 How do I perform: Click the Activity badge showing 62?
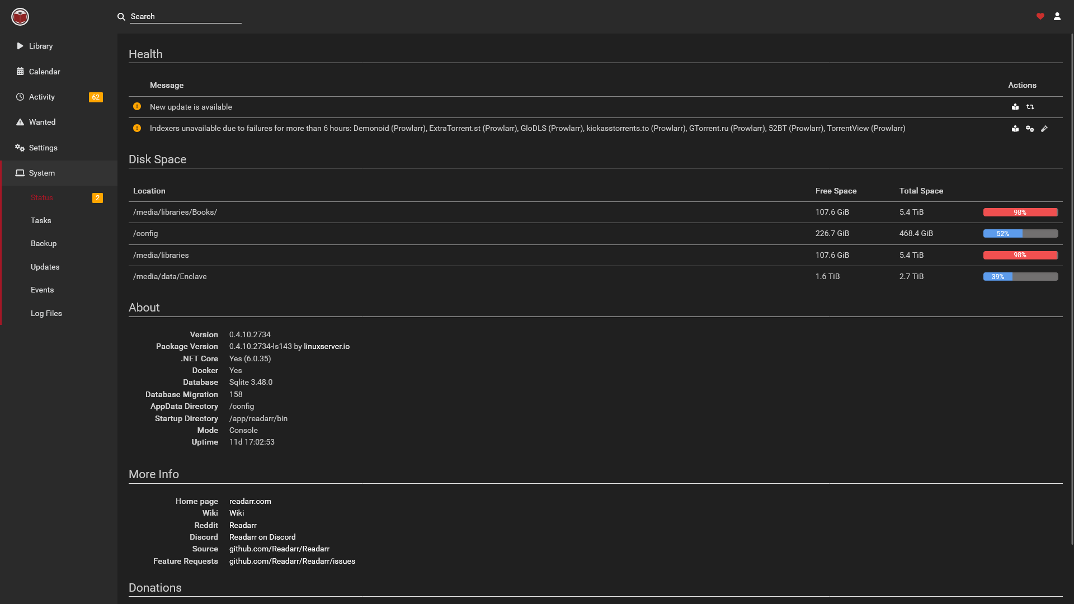click(x=96, y=97)
